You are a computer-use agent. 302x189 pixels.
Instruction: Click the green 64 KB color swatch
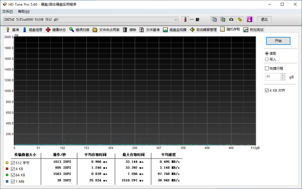(7, 175)
